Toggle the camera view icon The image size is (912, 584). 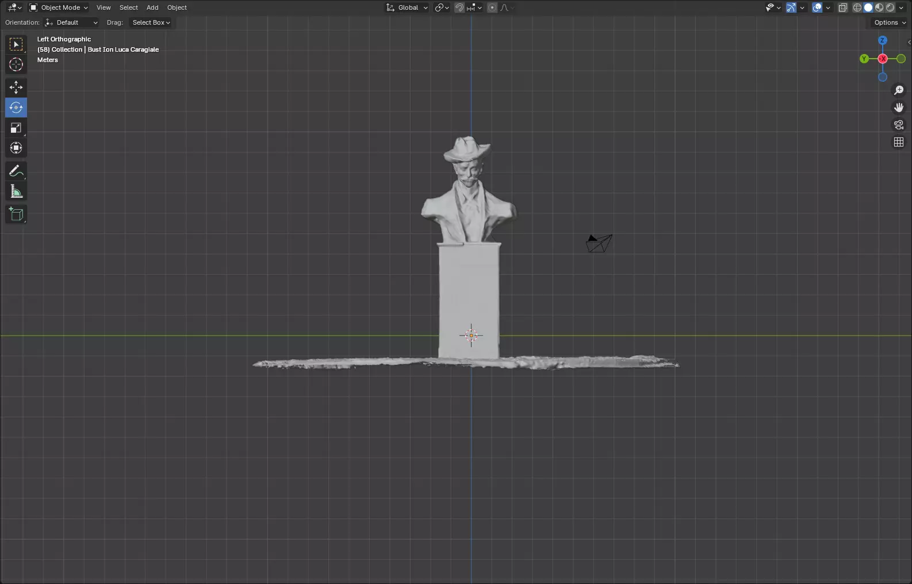[899, 125]
